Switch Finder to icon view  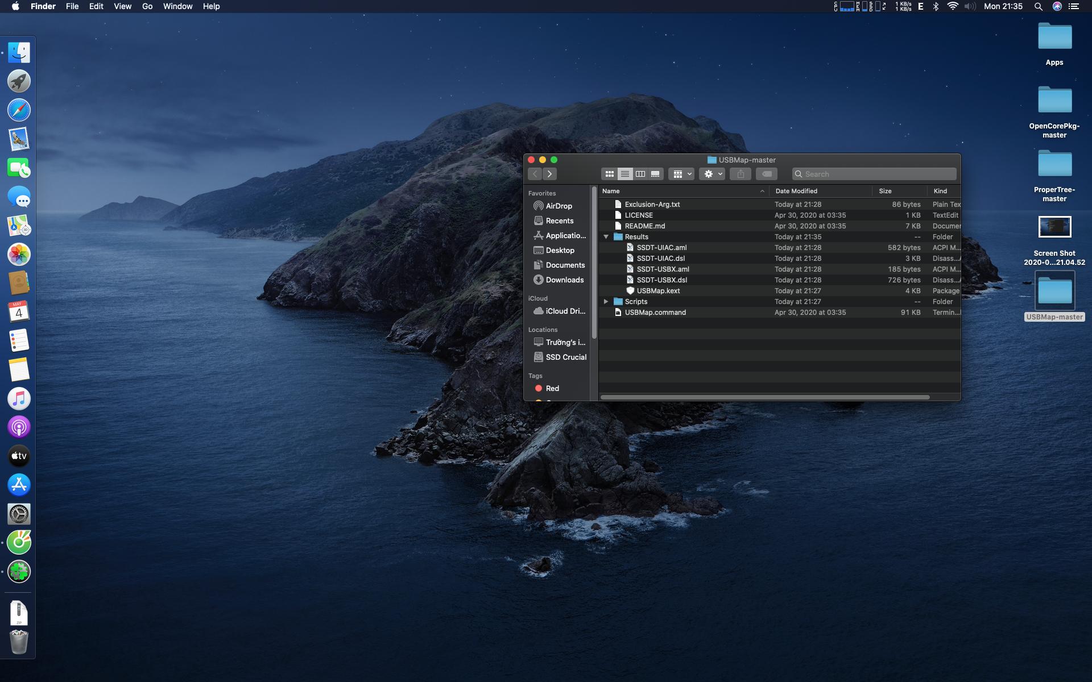tap(609, 174)
